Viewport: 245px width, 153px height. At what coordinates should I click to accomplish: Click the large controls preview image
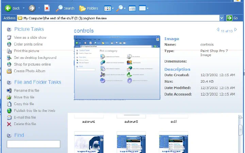(117, 67)
